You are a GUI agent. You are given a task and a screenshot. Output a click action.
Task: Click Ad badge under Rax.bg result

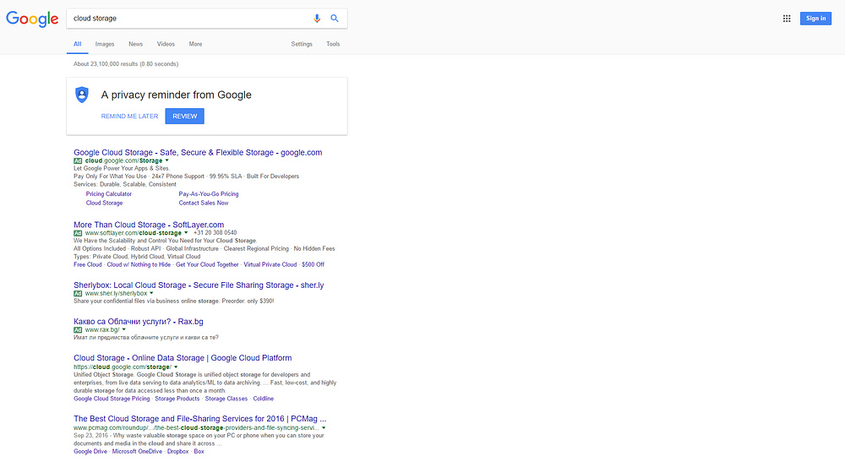[x=78, y=329]
